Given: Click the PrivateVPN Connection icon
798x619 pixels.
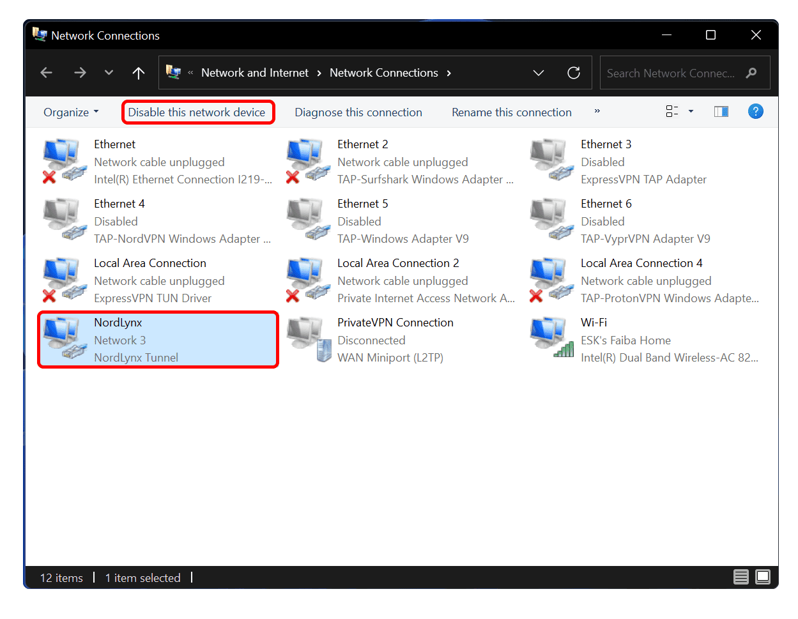Looking at the screenshot, I should tap(309, 339).
